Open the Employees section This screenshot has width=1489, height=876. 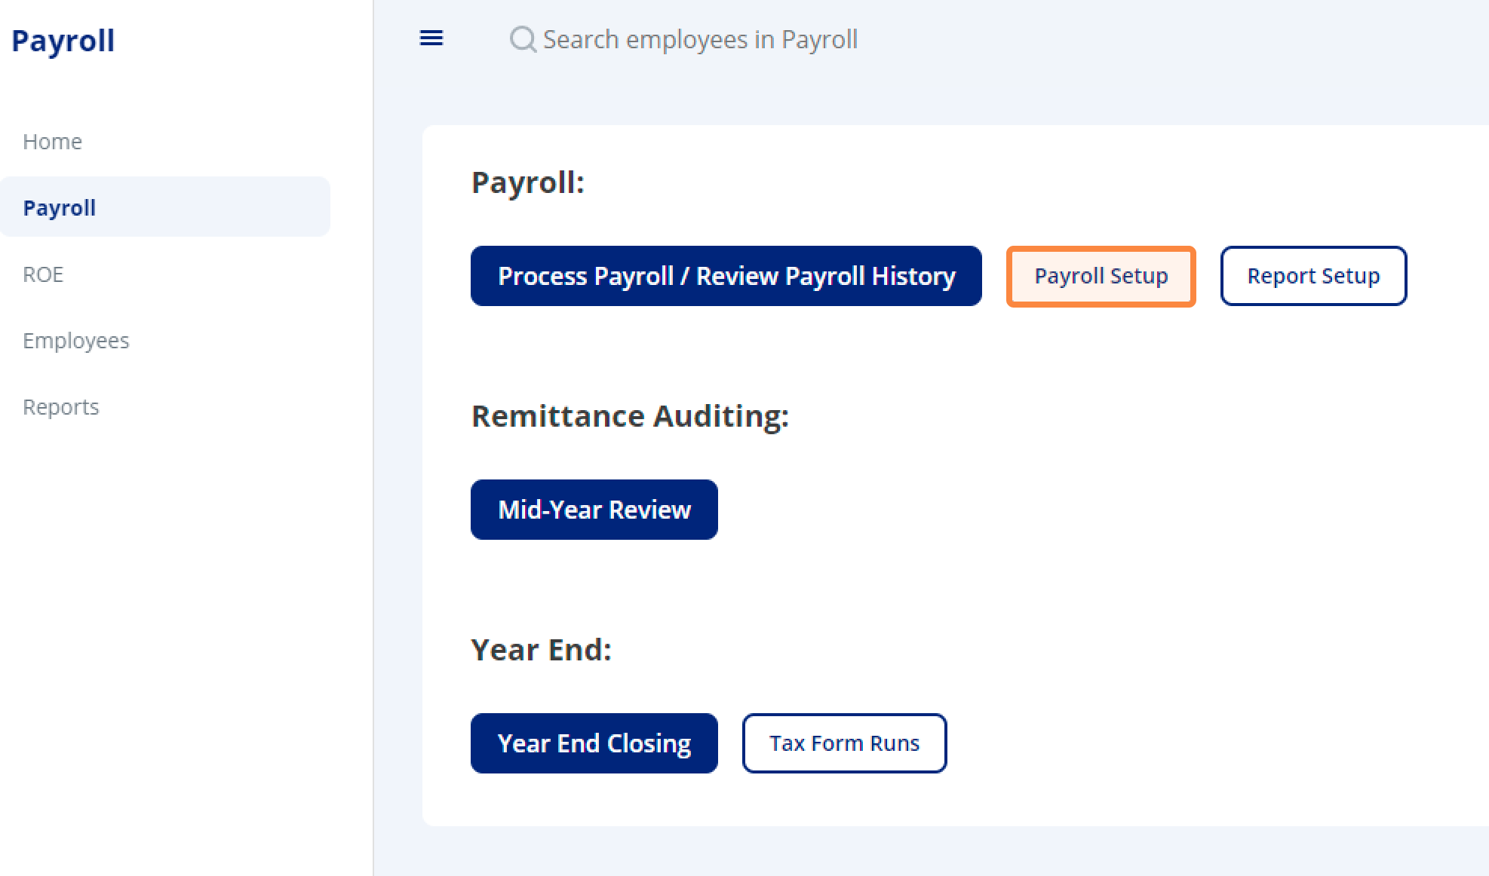[76, 340]
